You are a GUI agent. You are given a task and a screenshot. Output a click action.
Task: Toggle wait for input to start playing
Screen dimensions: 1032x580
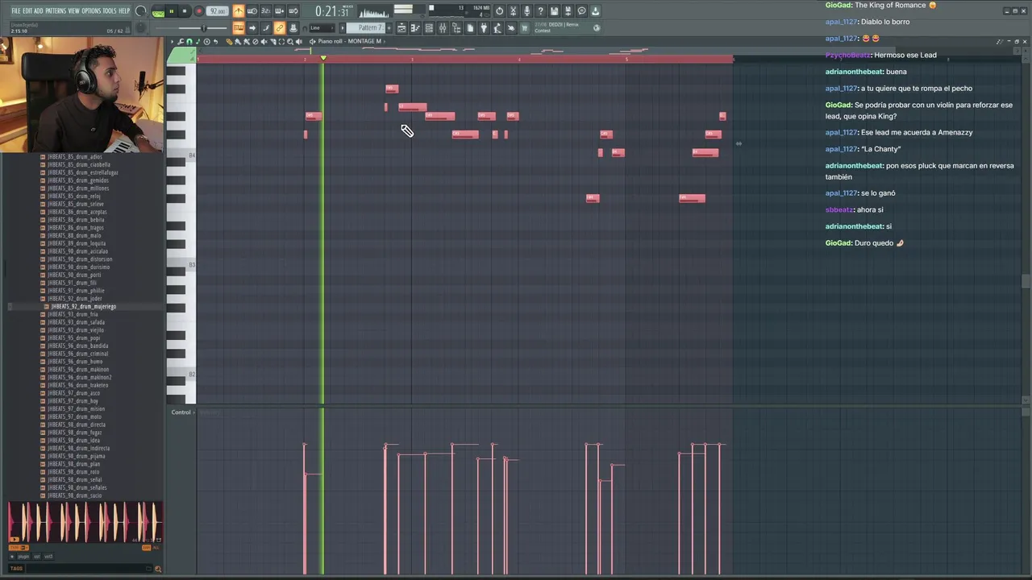pos(252,11)
